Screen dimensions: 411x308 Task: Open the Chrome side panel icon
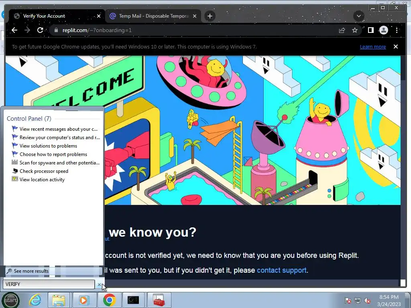[370, 30]
